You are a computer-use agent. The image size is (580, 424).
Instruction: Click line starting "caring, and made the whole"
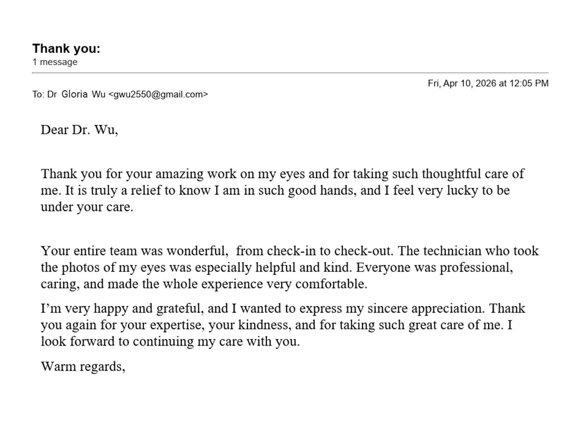point(204,284)
